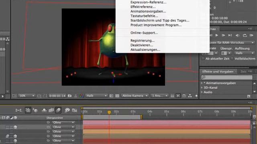
Task: Select Startbildschirm und Tipp des Tages...
Action: (x=160, y=20)
